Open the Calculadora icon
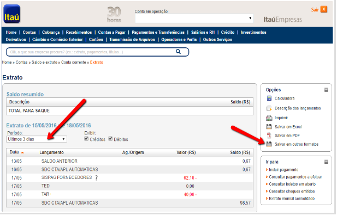The image size is (337, 216). click(269, 98)
